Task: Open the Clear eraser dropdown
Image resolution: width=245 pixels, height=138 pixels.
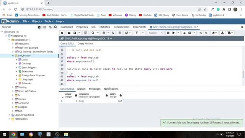Action: (x=214, y=33)
